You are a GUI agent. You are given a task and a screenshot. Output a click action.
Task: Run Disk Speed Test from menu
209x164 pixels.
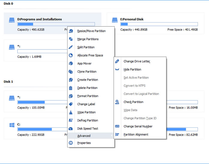click(x=91, y=129)
